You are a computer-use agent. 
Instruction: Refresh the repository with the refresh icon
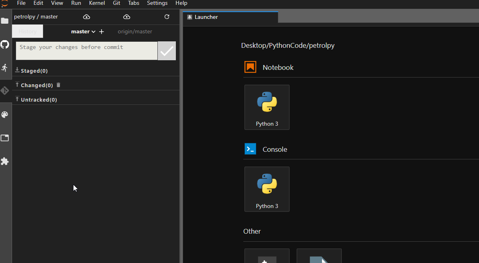pos(167,16)
